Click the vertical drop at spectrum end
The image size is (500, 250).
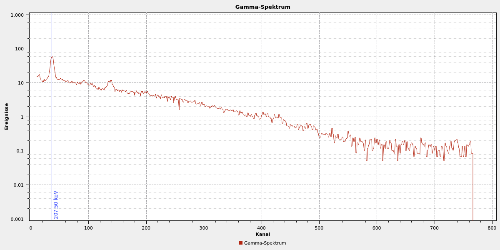473,187
